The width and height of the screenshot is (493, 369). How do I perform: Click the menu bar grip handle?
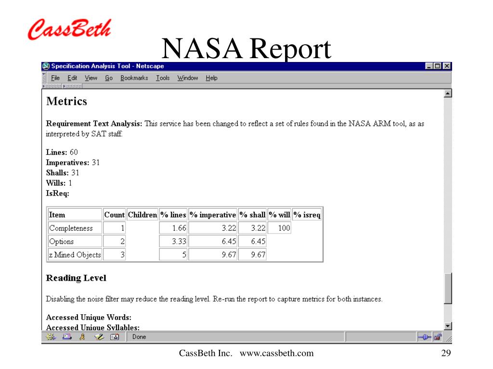(44, 78)
